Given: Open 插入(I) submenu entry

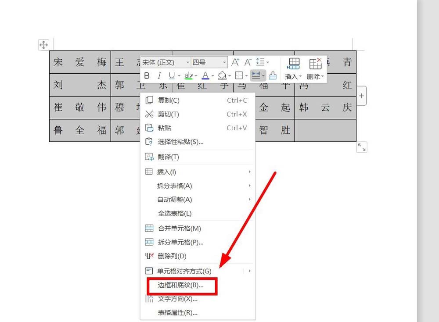Looking at the screenshot, I should pos(198,172).
